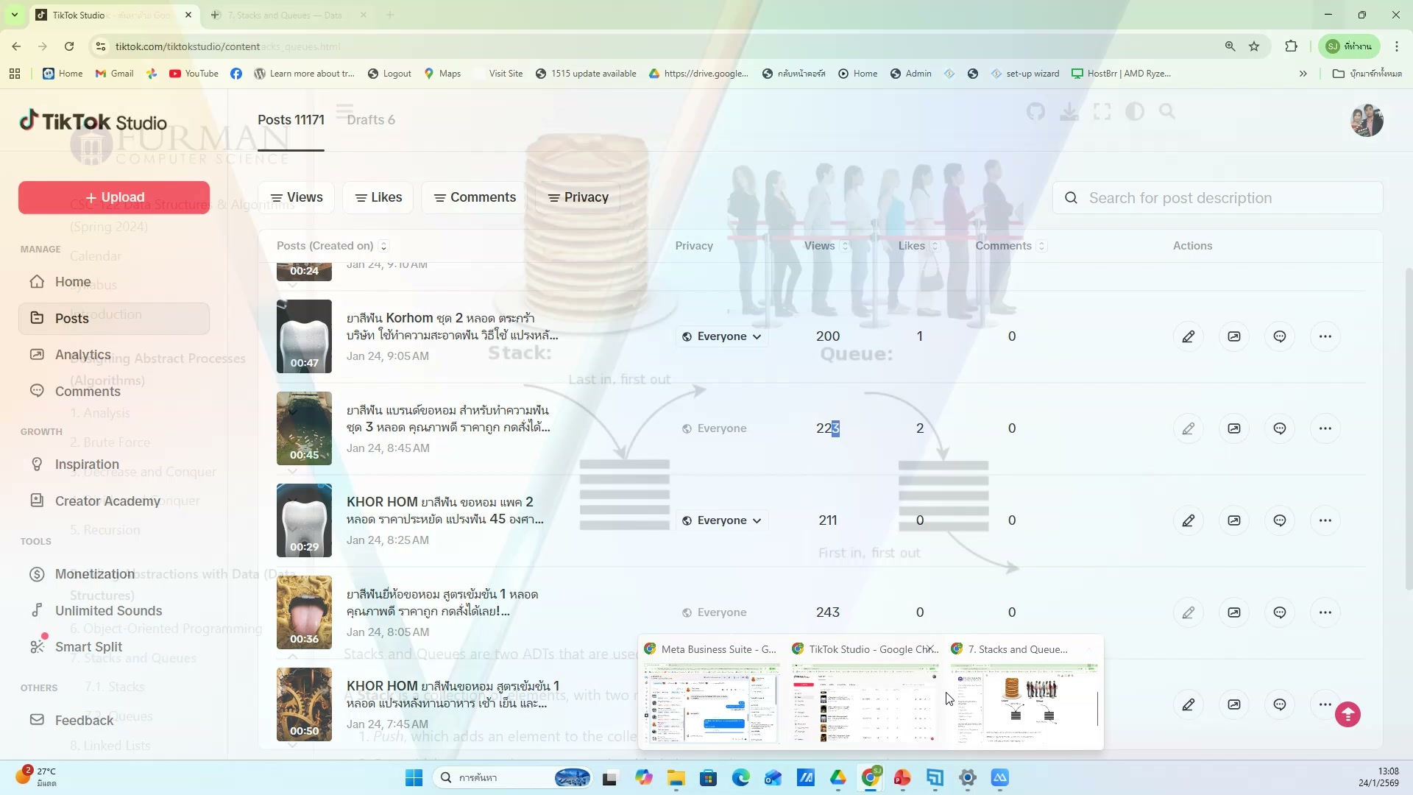1413x795 pixels.
Task: Switch to the Drafts 6 tab
Action: click(x=370, y=120)
